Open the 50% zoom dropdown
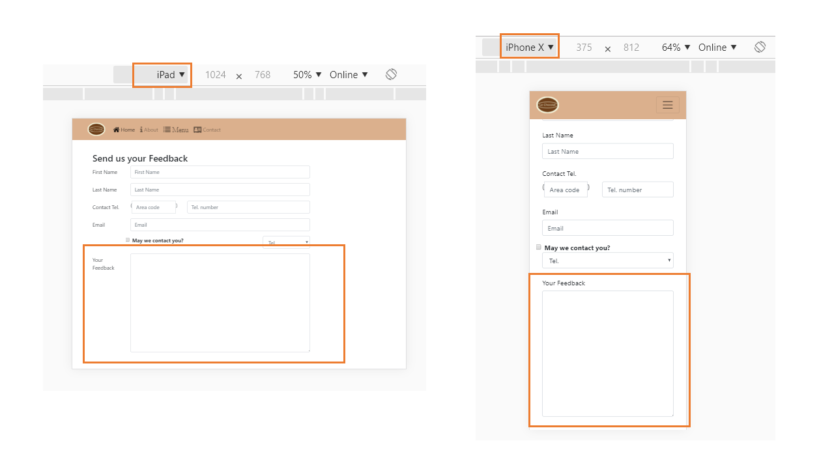 [x=306, y=74]
